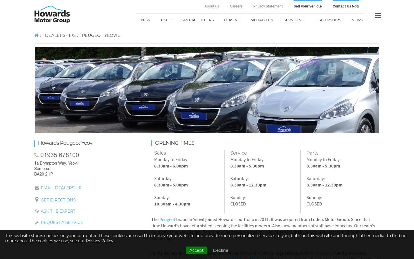Click the map pin icon for directions
This screenshot has height=259, width=414.
pyautogui.click(x=37, y=199)
